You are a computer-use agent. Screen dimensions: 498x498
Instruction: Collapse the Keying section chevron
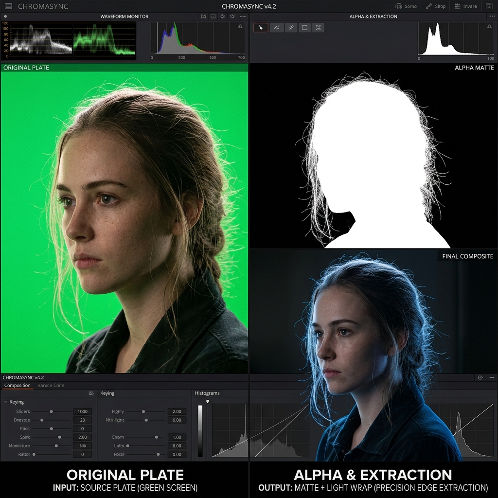[x=5, y=402]
